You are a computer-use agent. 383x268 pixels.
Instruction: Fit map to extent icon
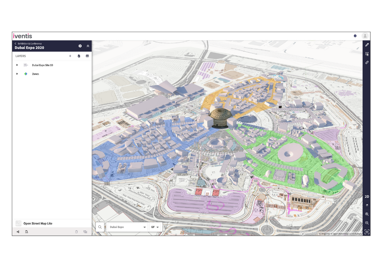(367, 232)
